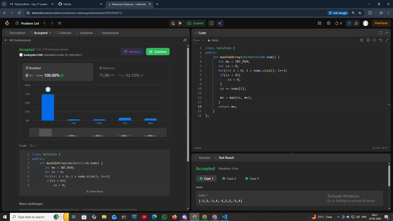Click Ask Google in address bar
The width and height of the screenshot is (393, 221).
[338, 13]
